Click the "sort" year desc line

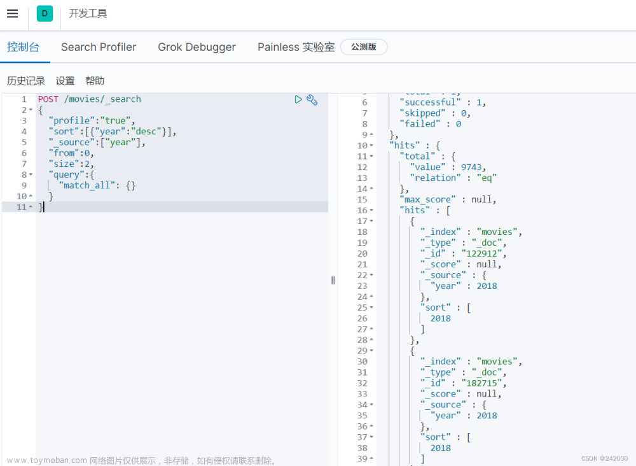coord(113,132)
